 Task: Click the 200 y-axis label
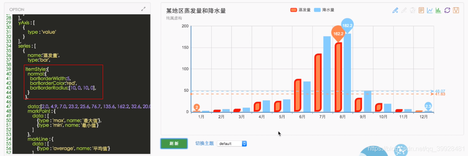(x=185, y=26)
